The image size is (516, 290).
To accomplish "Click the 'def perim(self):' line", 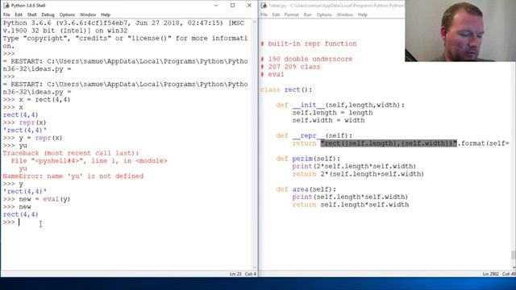I will [x=308, y=159].
